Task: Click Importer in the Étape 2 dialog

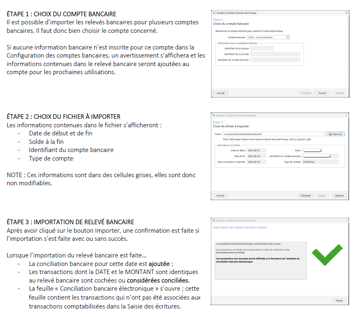Action: pyautogui.click(x=339, y=195)
